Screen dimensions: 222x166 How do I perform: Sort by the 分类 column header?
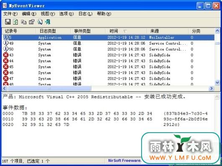tap(201, 31)
